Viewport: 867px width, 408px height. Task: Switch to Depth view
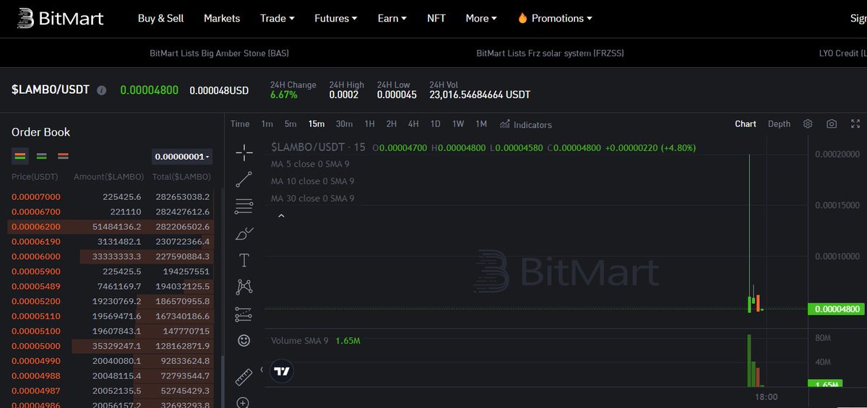(x=779, y=124)
